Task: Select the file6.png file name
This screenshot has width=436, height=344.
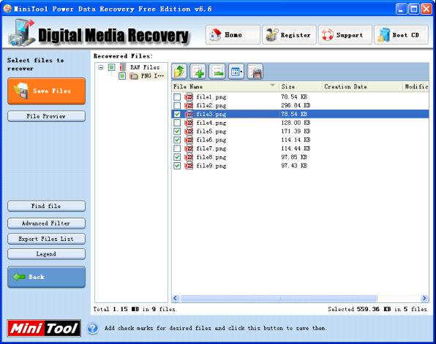Action: (211, 140)
